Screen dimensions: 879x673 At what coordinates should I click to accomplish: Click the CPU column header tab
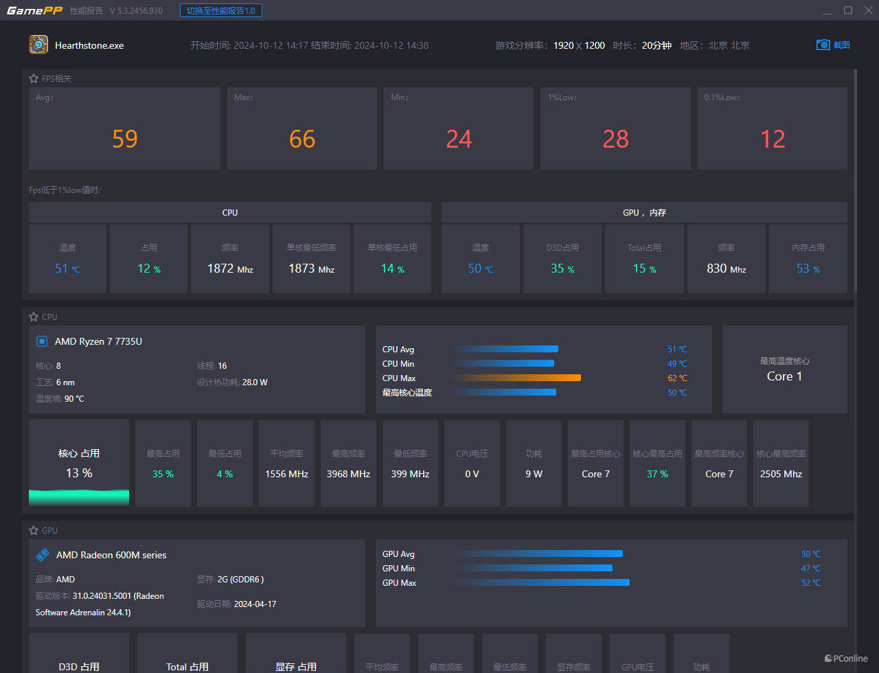pos(230,212)
